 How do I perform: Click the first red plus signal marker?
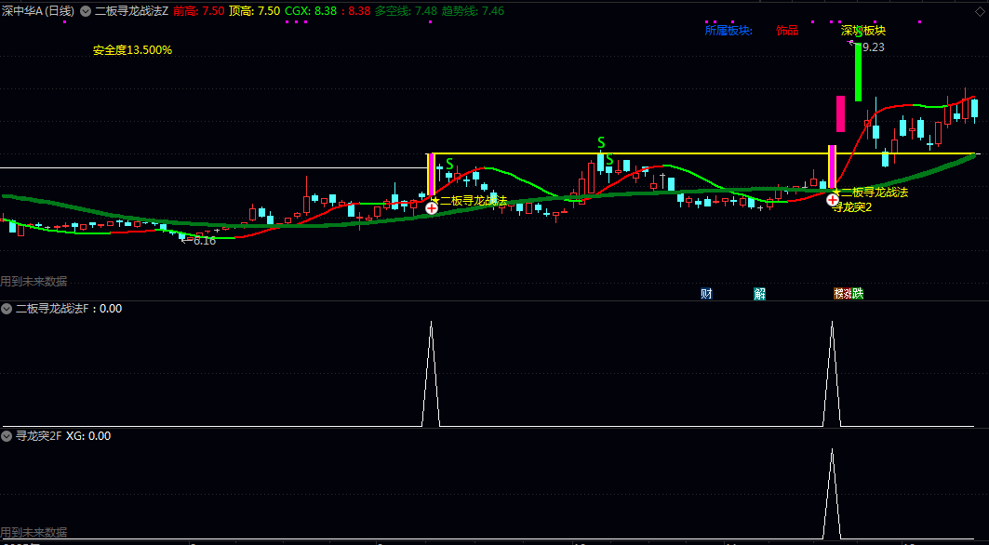tap(432, 208)
